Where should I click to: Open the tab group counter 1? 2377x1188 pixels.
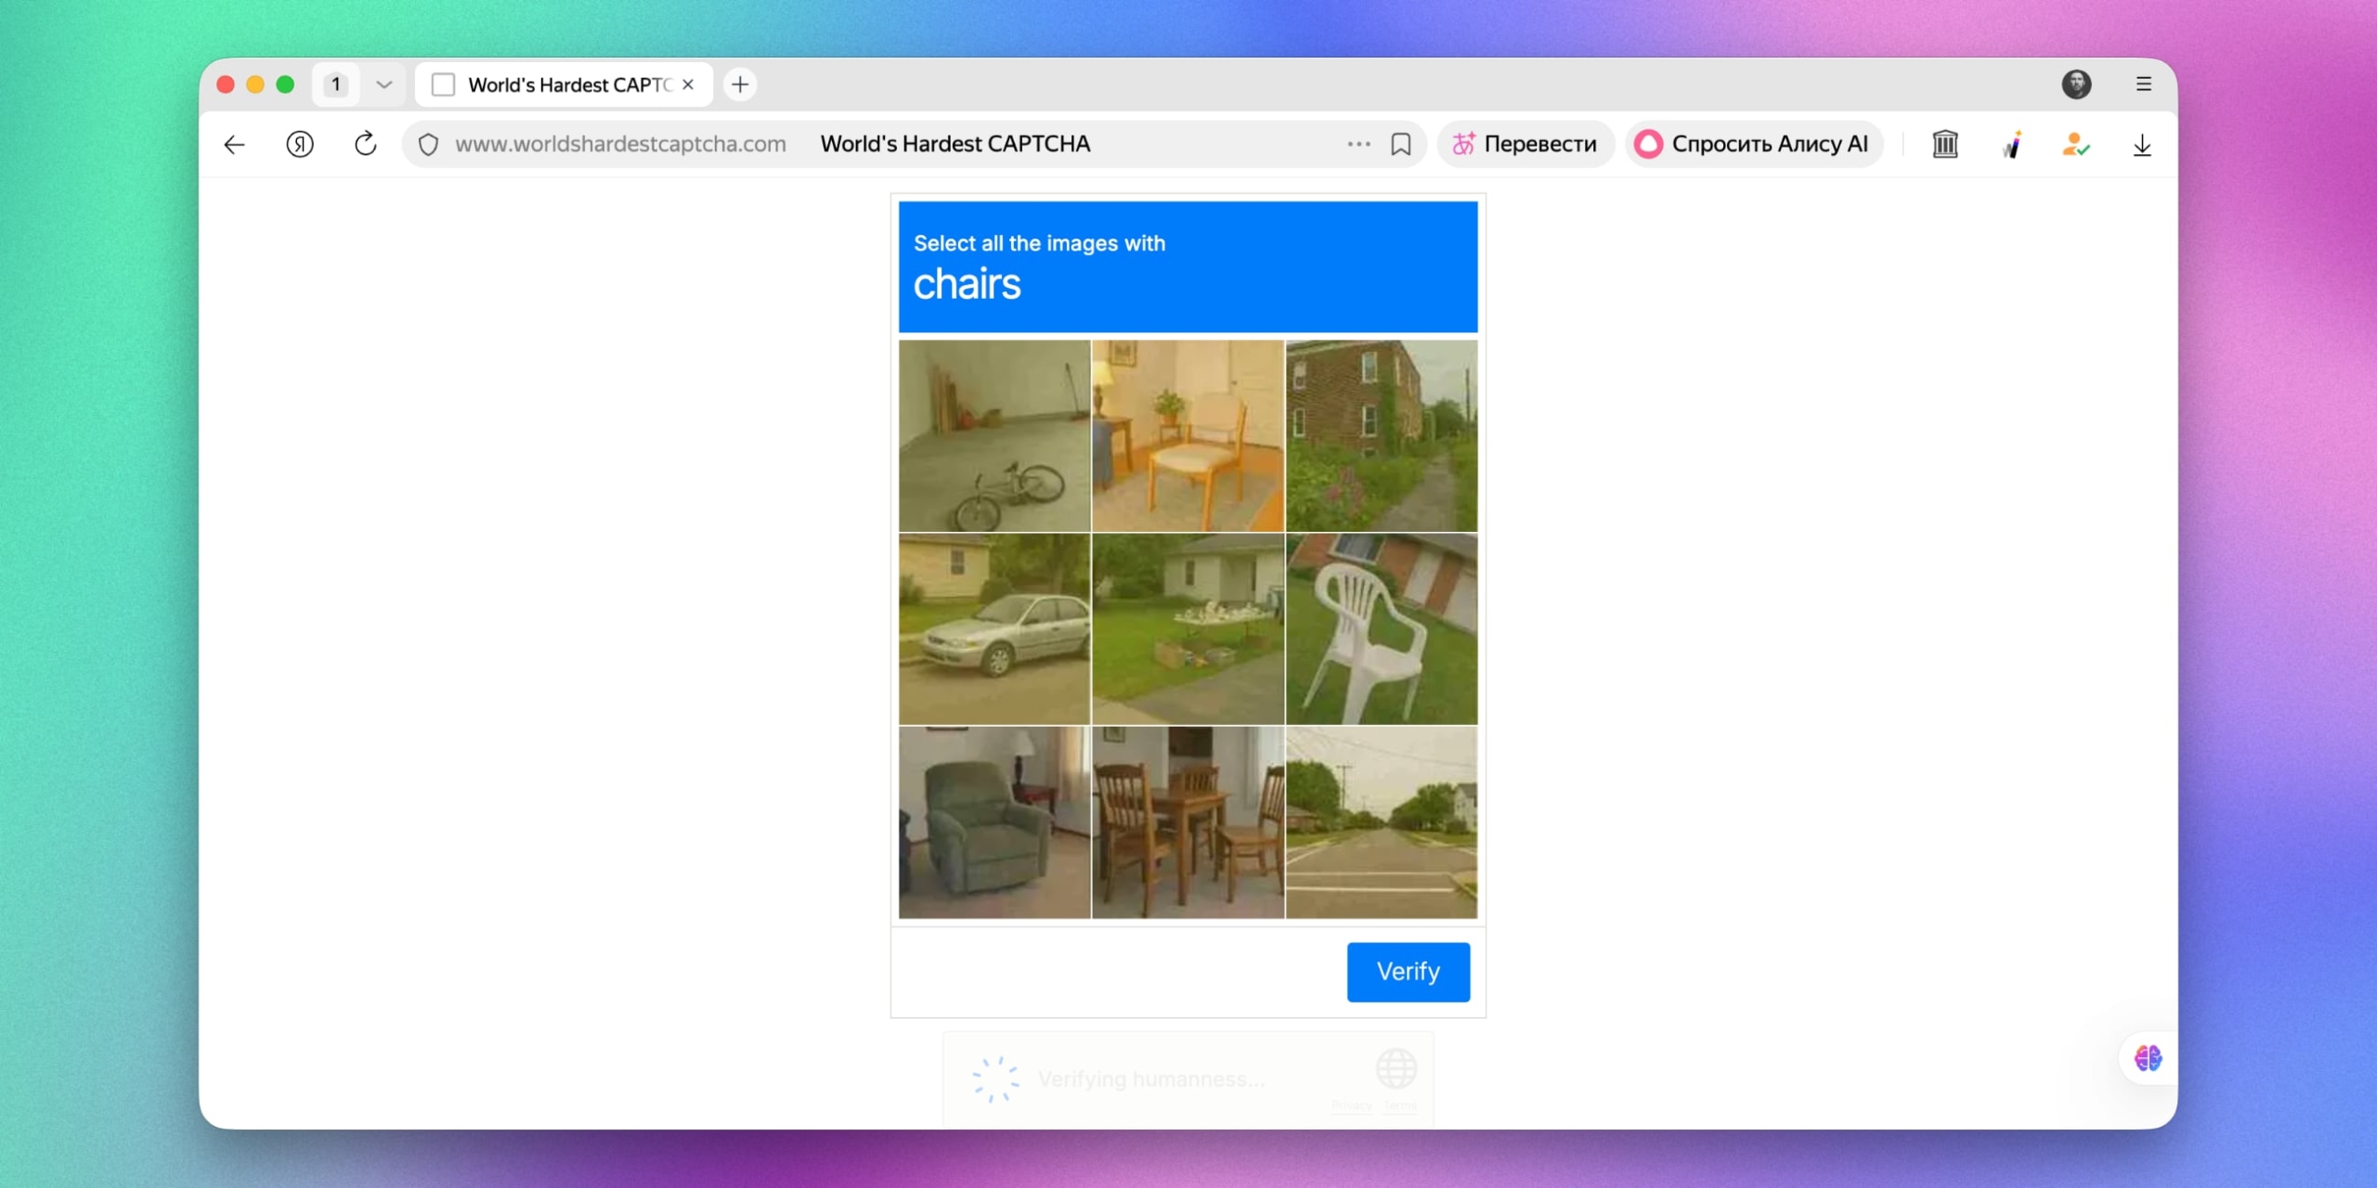(336, 84)
